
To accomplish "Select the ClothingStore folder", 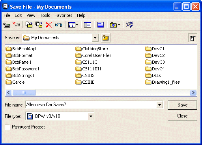I will tap(92, 49).
